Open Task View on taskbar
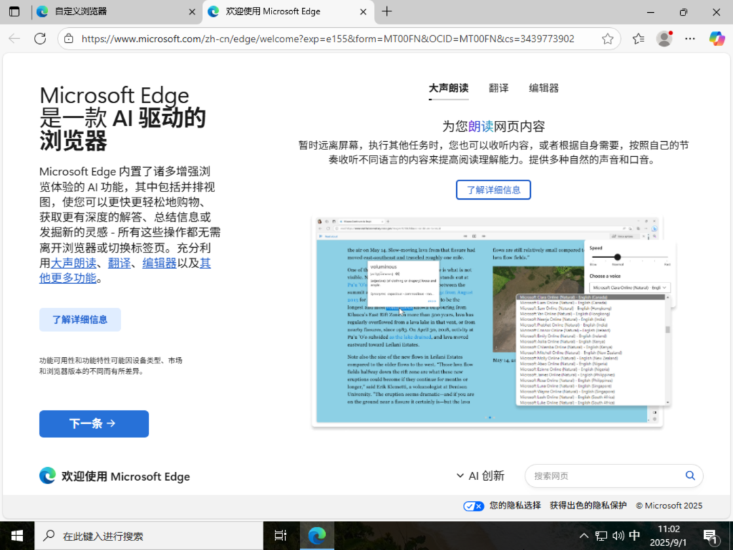The image size is (733, 550). click(280, 536)
